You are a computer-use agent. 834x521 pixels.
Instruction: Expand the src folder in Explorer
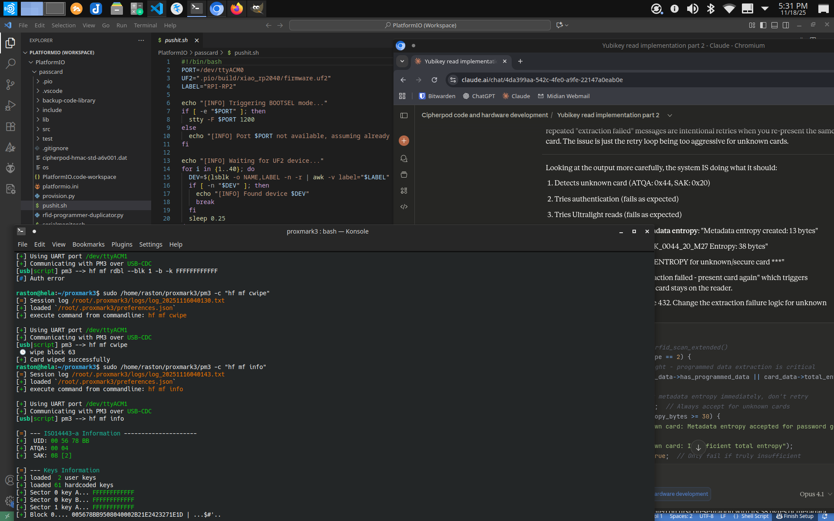pos(46,129)
